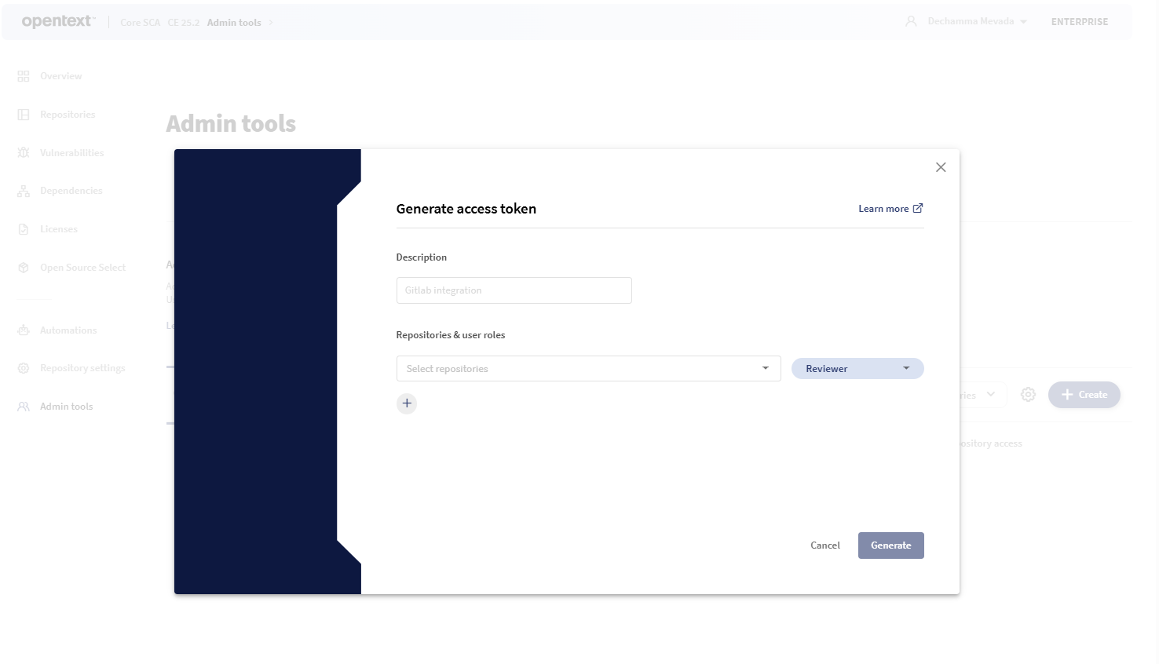Go to Open Source Select menu item

tap(82, 268)
